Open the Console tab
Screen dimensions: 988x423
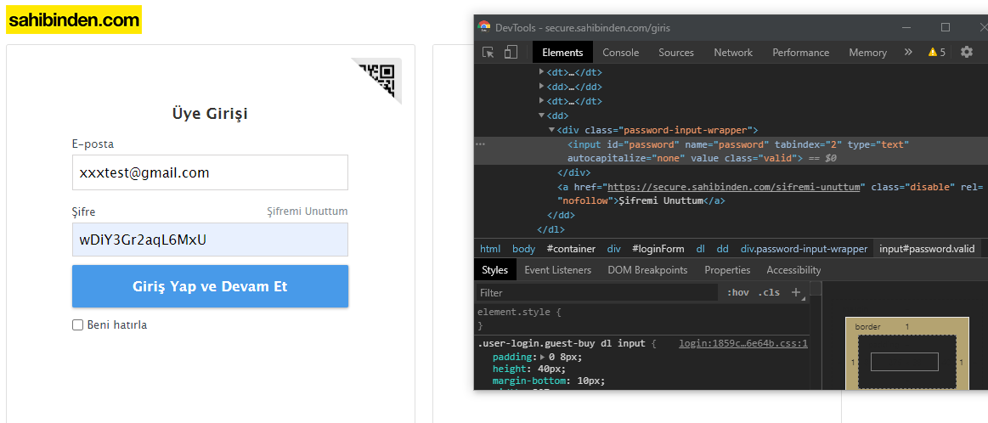pos(621,53)
